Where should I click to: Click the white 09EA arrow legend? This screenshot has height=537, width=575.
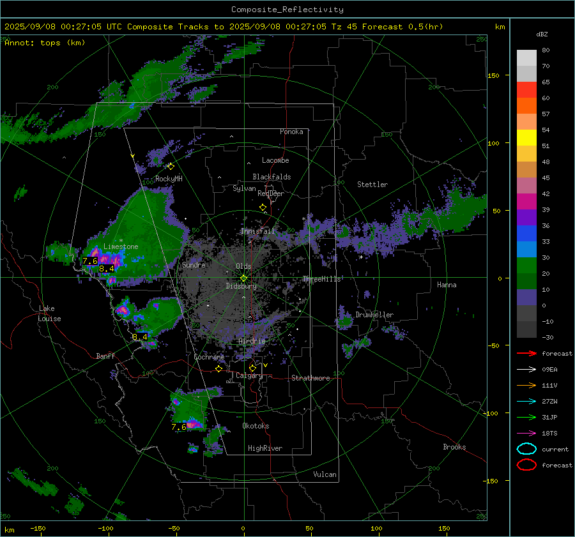(526, 370)
